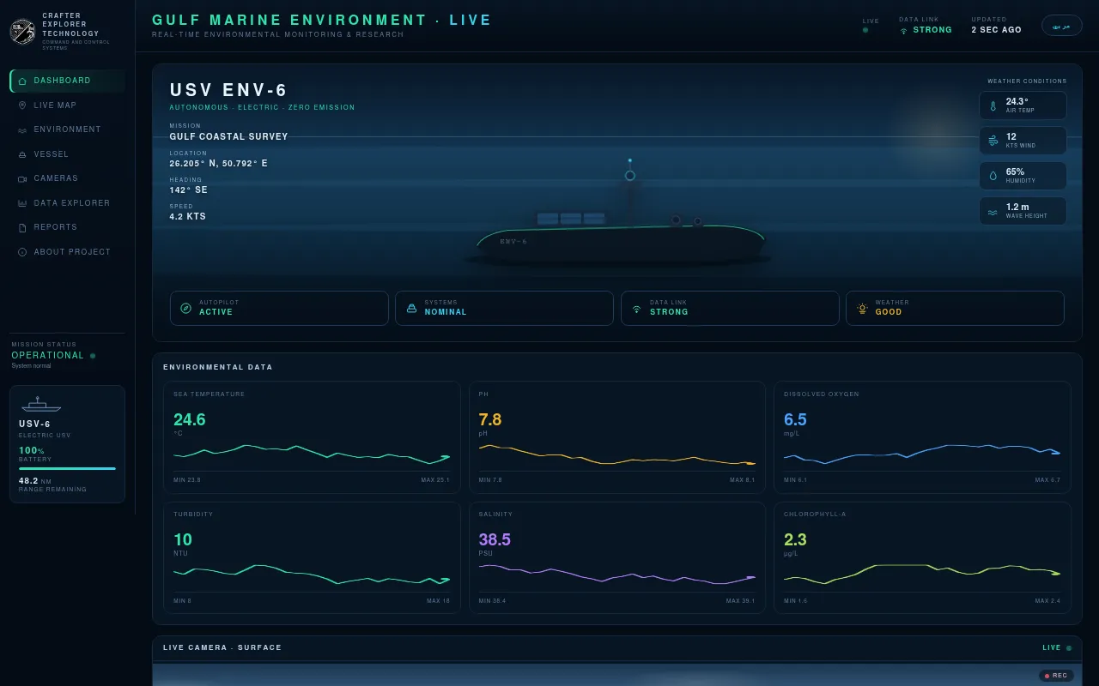Click the wave height icon

point(993,212)
